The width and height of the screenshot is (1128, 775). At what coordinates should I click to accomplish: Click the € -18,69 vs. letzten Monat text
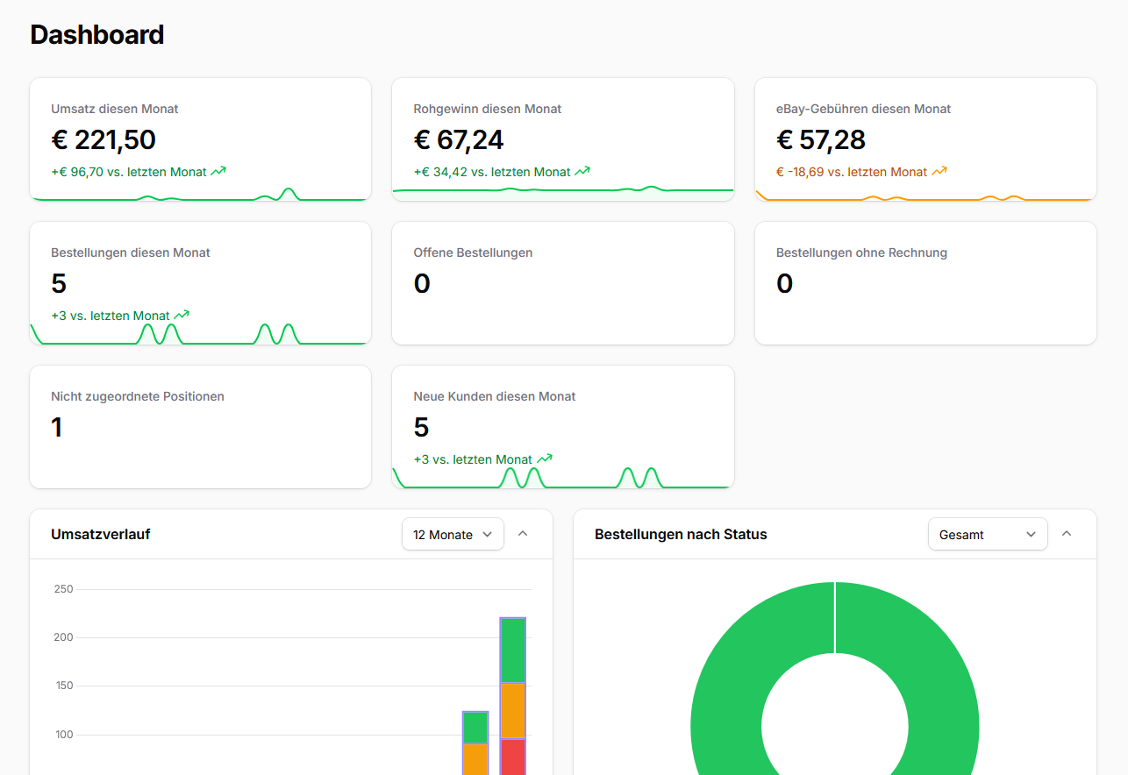pos(852,172)
